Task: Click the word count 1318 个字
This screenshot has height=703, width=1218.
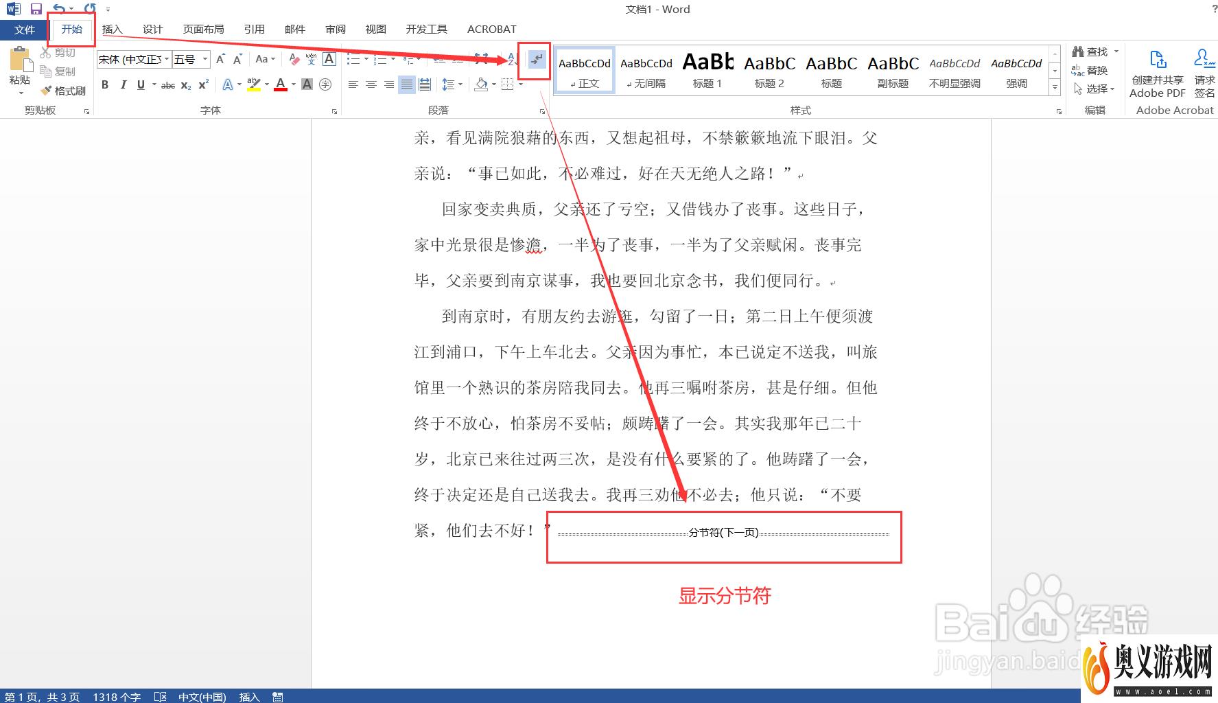Action: coord(117,697)
